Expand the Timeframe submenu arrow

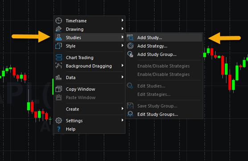tap(122, 20)
